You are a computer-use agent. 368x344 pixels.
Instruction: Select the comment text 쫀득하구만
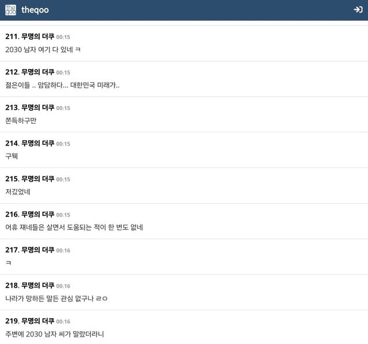click(21, 120)
